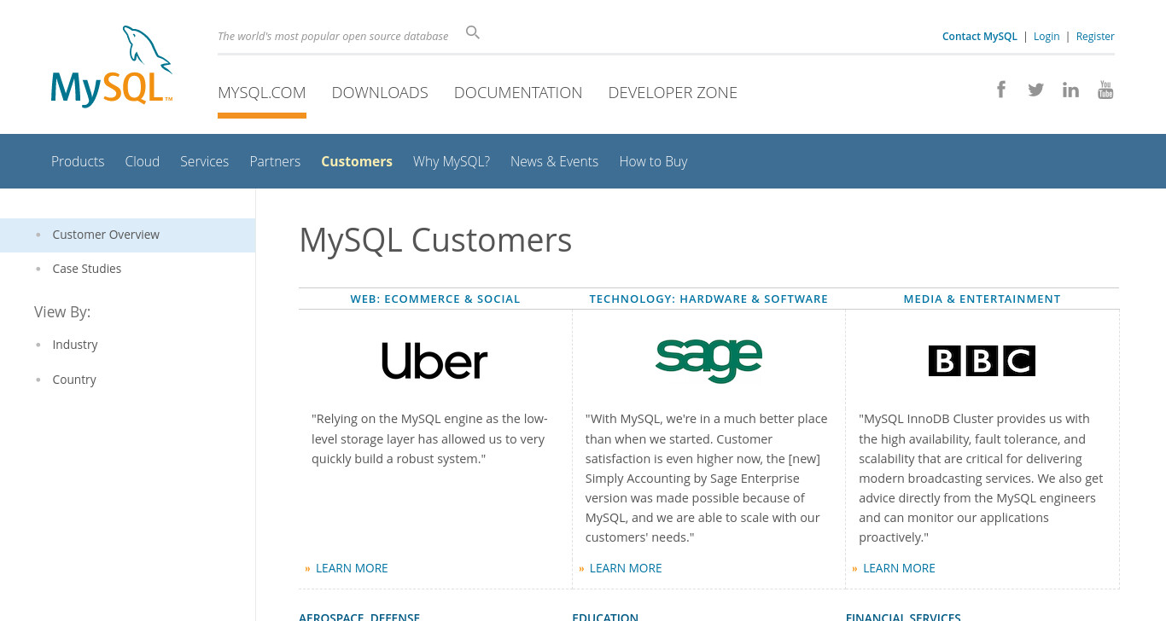The width and height of the screenshot is (1166, 621).
Task: Click the Sage customer quote text
Action: pos(707,478)
